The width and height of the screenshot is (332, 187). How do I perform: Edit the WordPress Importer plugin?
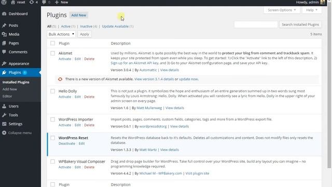click(x=78, y=125)
